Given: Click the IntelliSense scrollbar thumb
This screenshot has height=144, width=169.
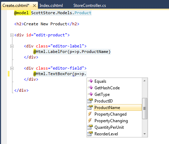Looking at the screenshot, I should pos(145,108).
